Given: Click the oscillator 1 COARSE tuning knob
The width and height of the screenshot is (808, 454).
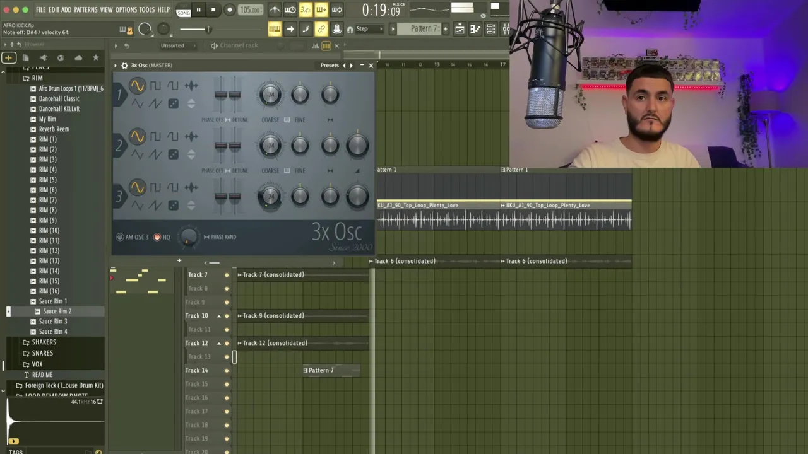Looking at the screenshot, I should [270, 95].
